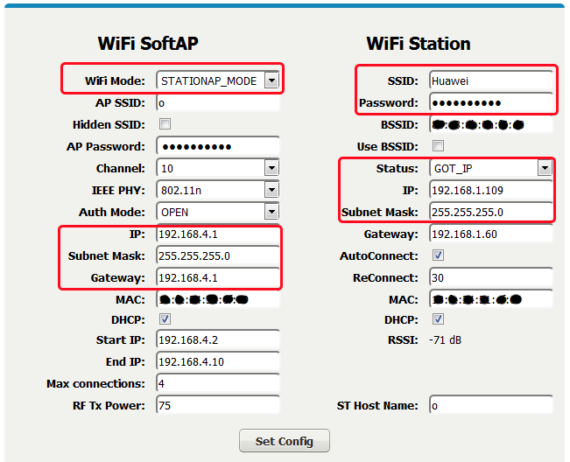Open the Auth Mode dropdown showing OPEN
The height and width of the screenshot is (462, 570).
pos(218,212)
